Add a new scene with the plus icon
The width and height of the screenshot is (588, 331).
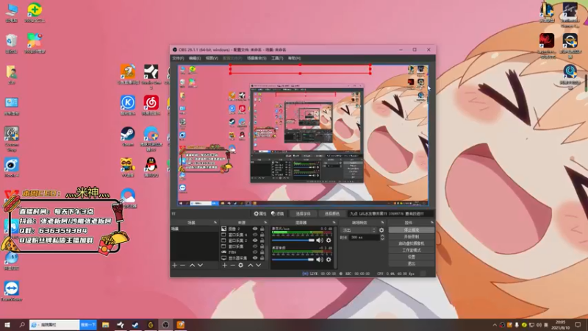click(x=174, y=266)
